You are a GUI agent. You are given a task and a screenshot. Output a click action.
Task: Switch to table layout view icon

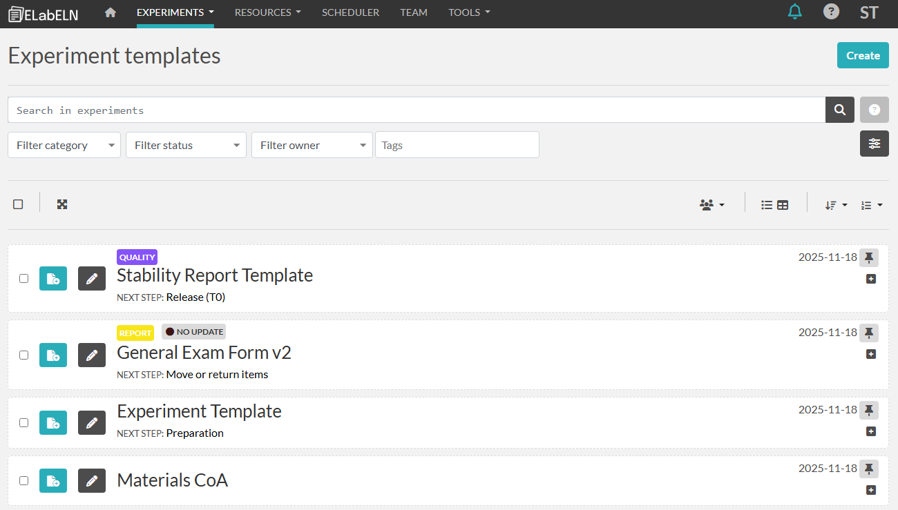[783, 205]
